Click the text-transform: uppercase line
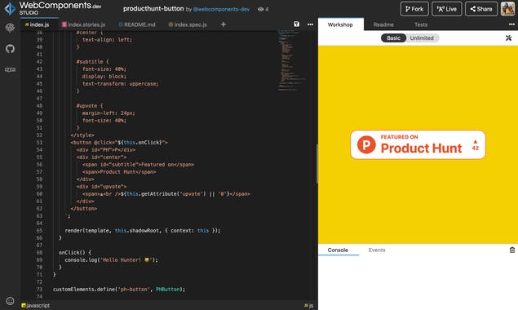Screen dimensions: 518x310 coord(121,83)
